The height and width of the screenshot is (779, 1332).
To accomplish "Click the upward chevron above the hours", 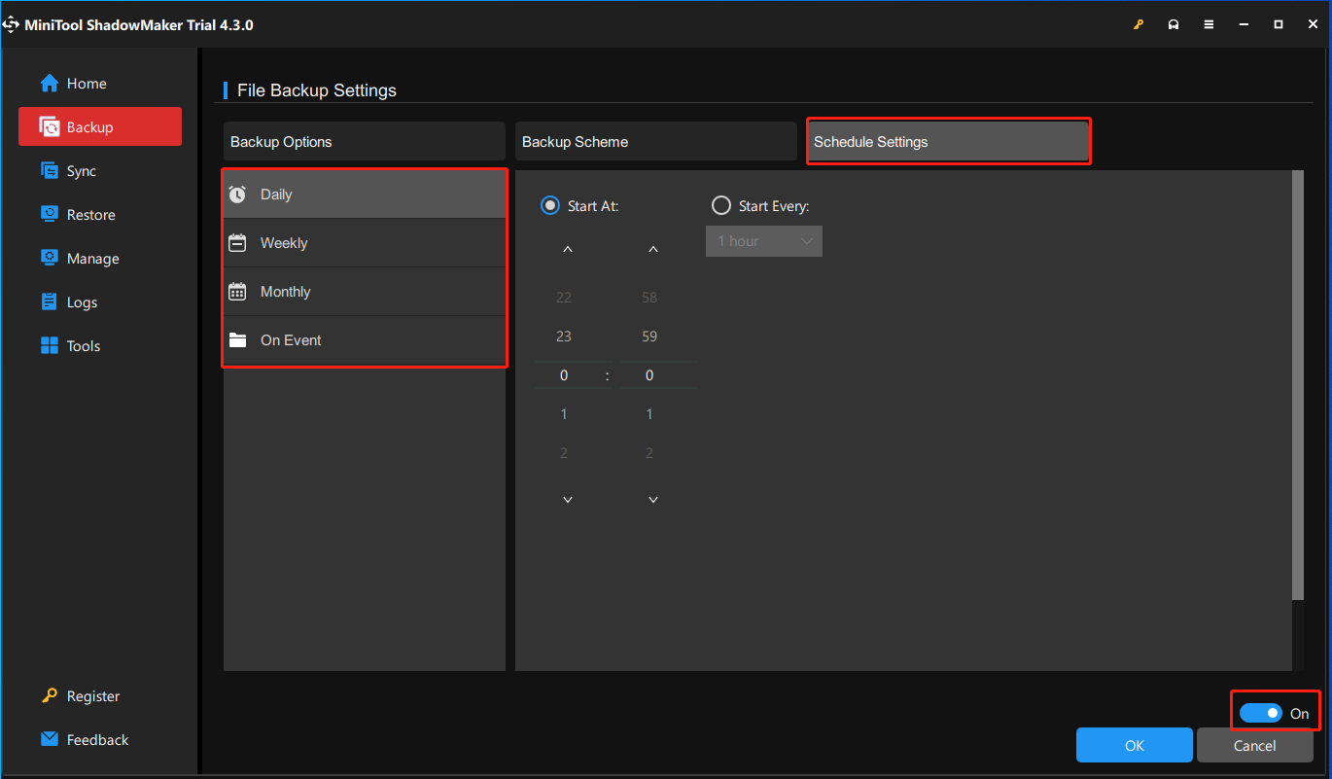I will 567,249.
